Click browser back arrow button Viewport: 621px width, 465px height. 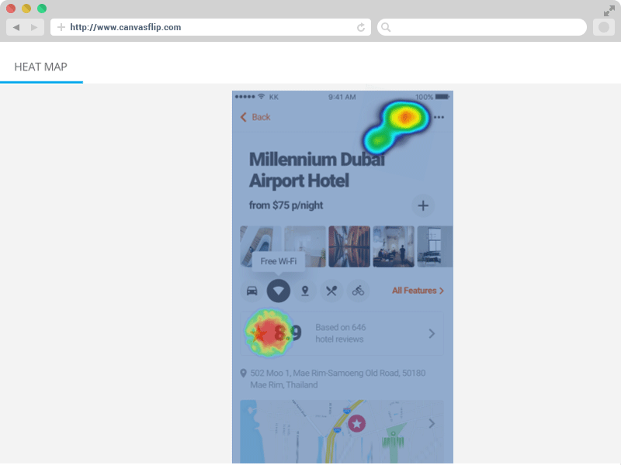point(16,27)
